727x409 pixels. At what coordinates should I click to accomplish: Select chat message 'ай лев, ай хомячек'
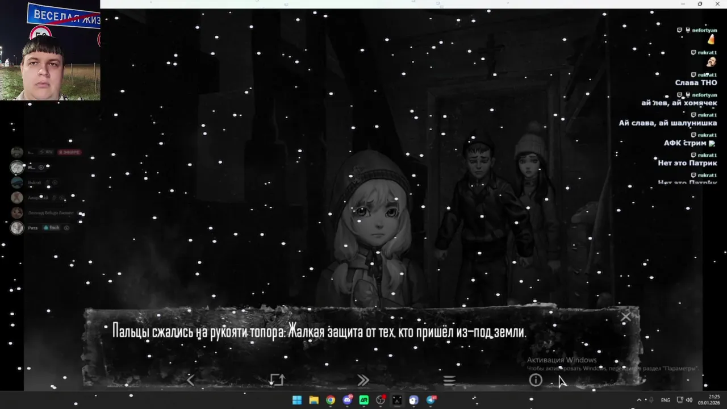pos(679,103)
